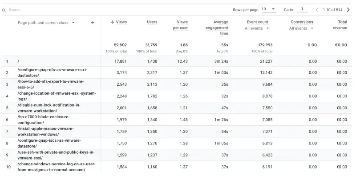Go to the next page arrow

(x=348, y=10)
